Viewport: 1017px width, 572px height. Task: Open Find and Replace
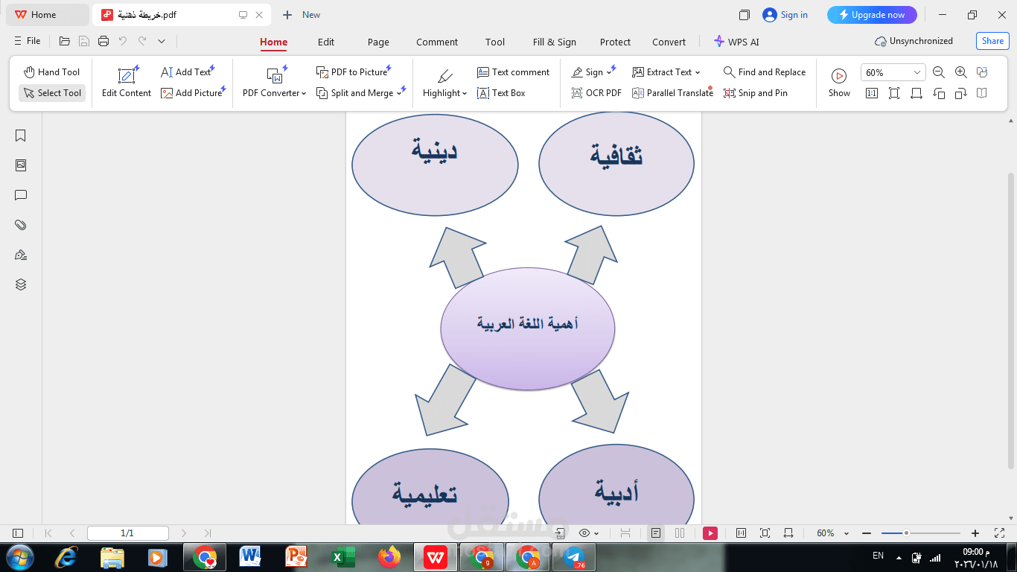tap(765, 71)
